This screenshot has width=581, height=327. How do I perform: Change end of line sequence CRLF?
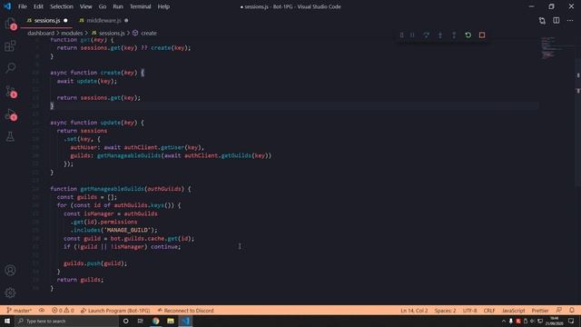point(489,311)
